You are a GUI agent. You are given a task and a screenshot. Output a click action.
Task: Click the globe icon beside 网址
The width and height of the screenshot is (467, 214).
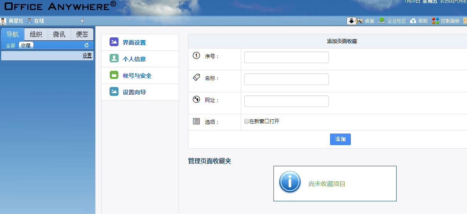pos(196,100)
